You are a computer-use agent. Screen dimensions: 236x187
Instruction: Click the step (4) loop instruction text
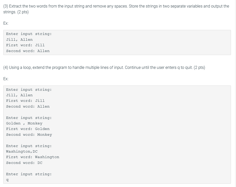(104, 68)
